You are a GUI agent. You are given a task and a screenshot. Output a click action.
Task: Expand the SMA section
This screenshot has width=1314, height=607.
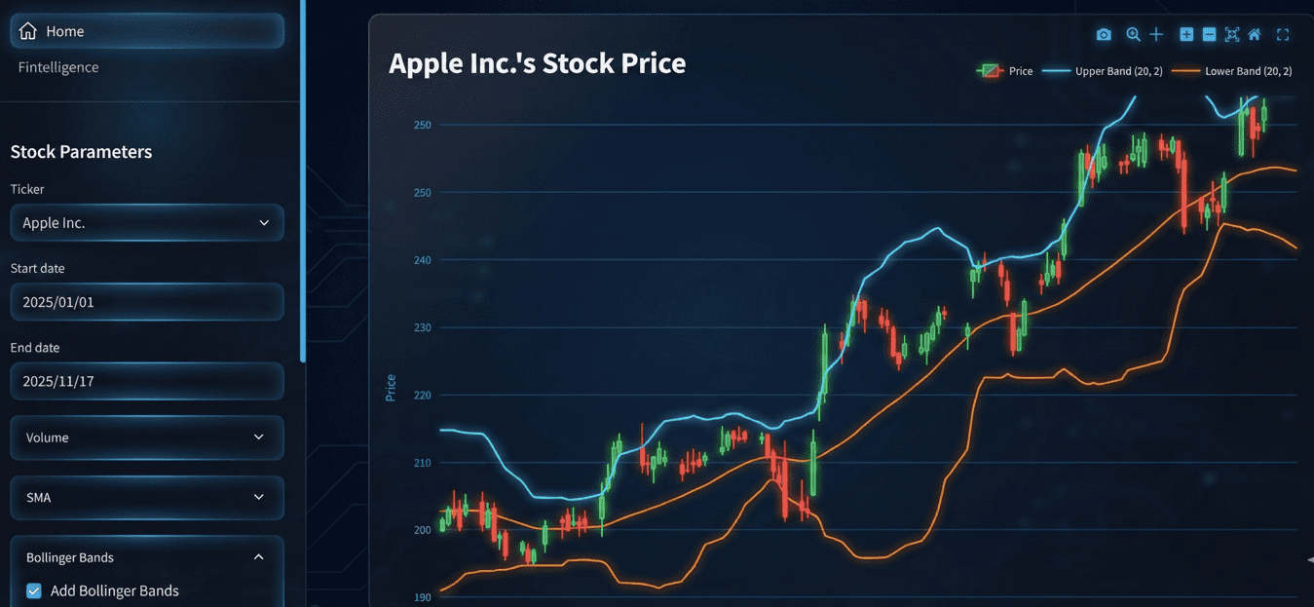147,497
